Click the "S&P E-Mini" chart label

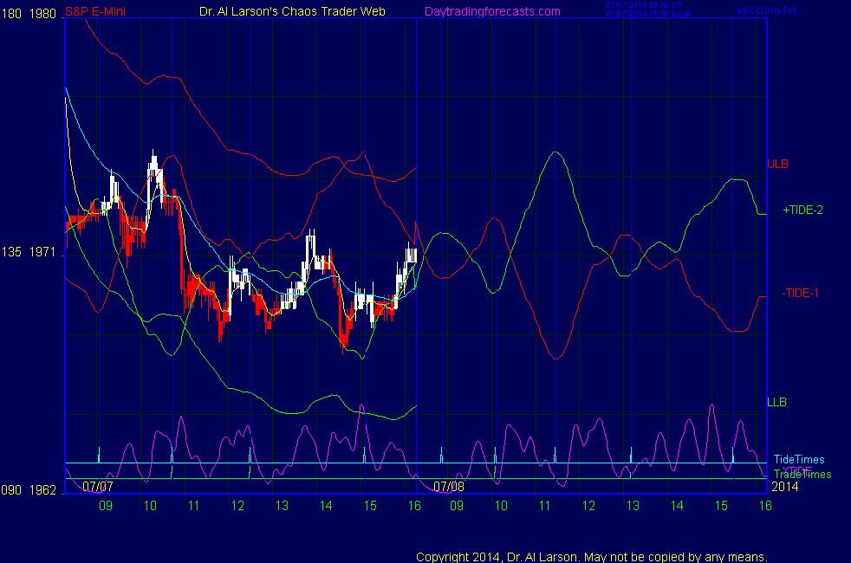click(x=95, y=11)
